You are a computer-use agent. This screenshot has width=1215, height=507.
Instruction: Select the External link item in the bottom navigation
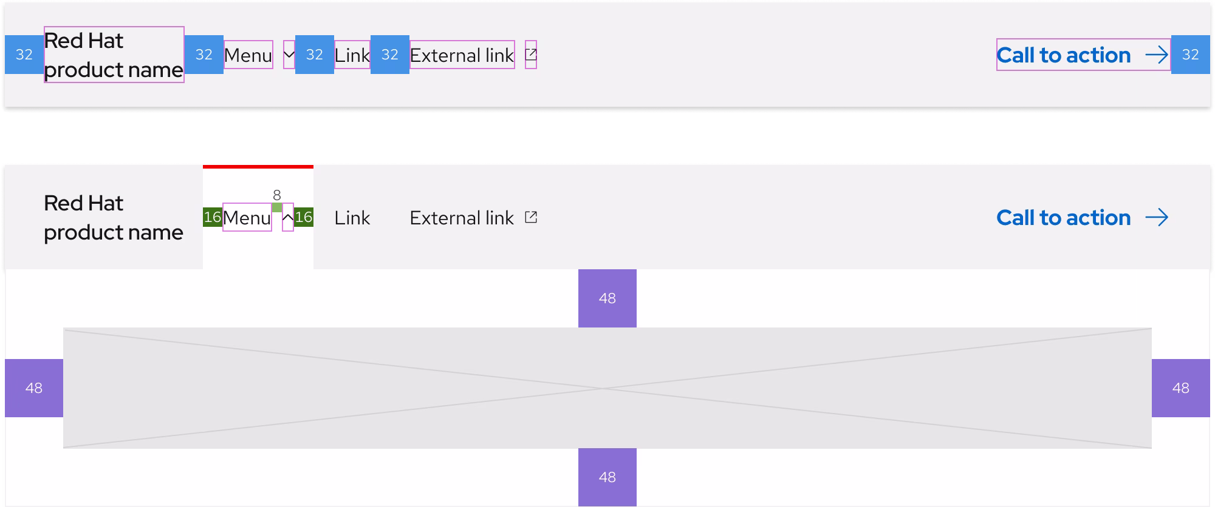point(463,217)
